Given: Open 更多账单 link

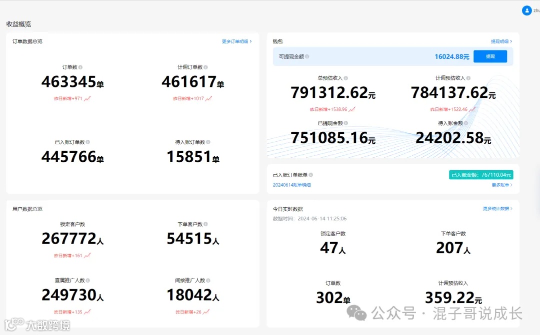Looking at the screenshot, I should pyautogui.click(x=502, y=185).
